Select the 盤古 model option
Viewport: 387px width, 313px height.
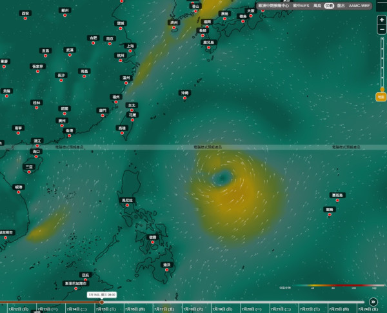pyautogui.click(x=341, y=6)
